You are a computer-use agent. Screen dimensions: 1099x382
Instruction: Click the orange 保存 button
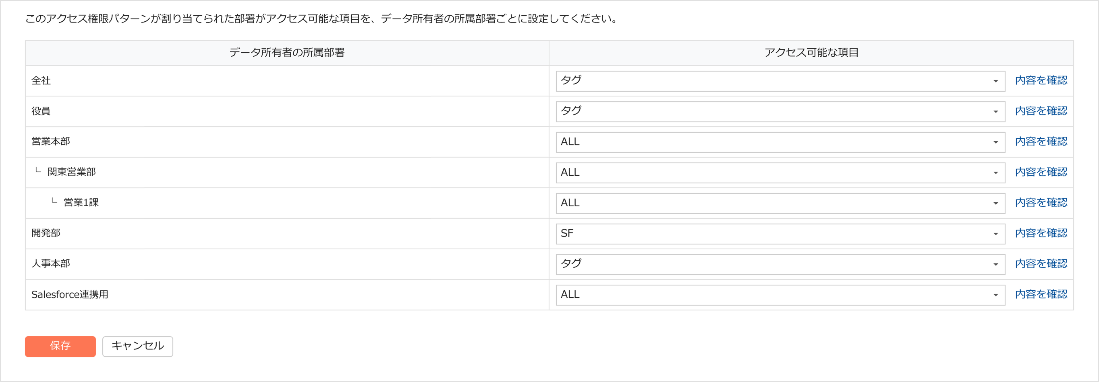click(x=60, y=346)
